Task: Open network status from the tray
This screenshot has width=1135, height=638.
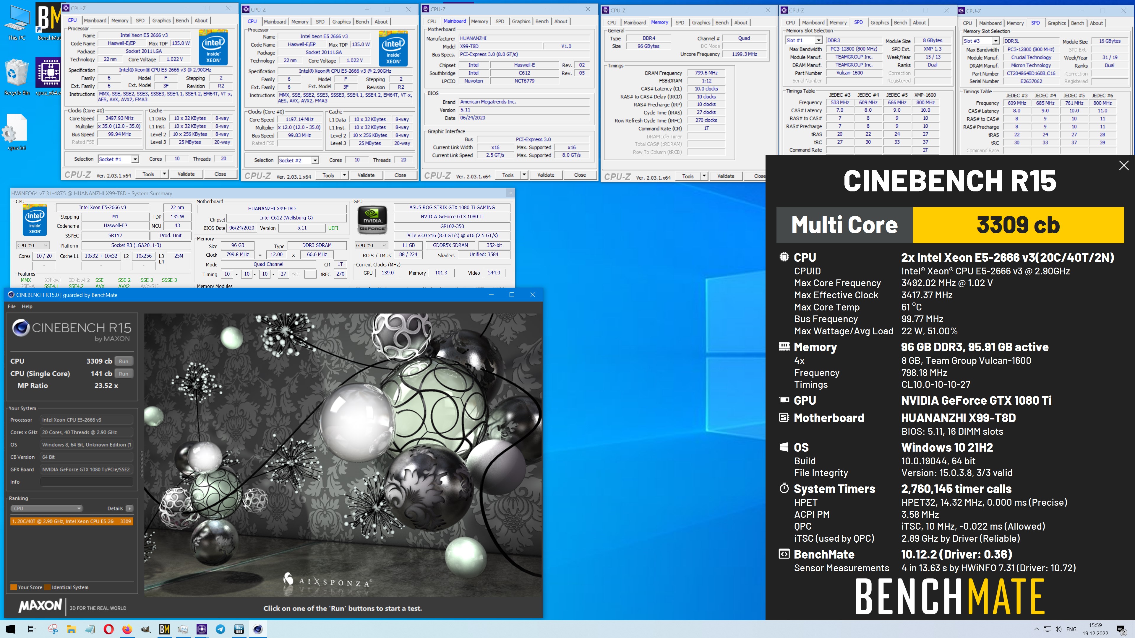Action: 1047,629
